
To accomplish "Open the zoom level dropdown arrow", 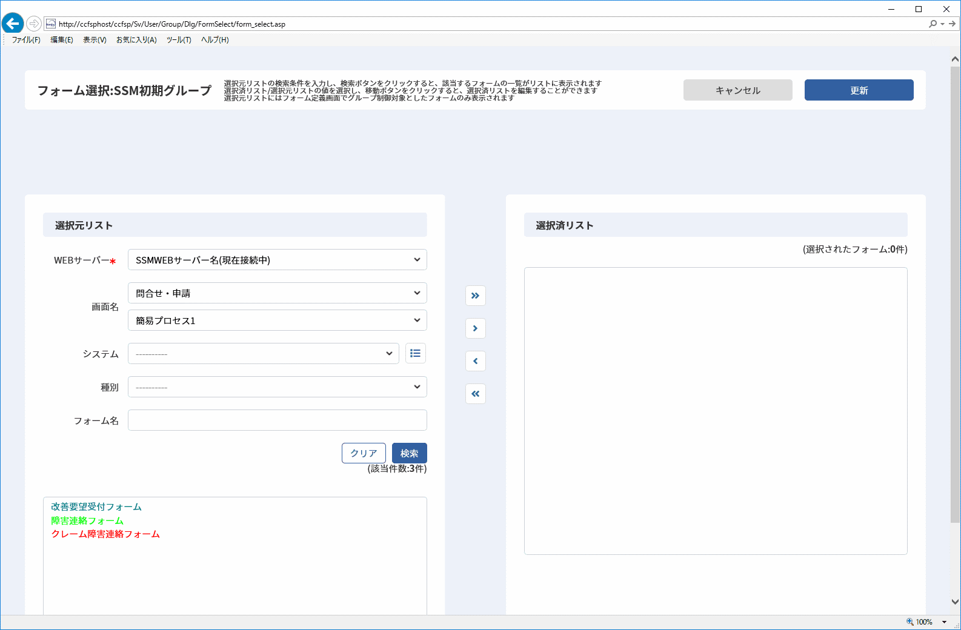I will [x=944, y=622].
